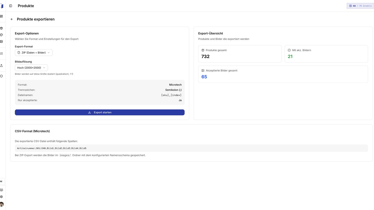Open the palette icon in sidebar
Screen dimensions: 374x210
1,35
